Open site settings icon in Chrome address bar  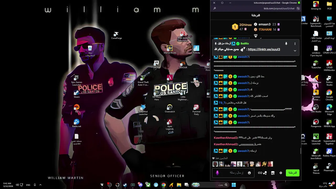(298, 8)
